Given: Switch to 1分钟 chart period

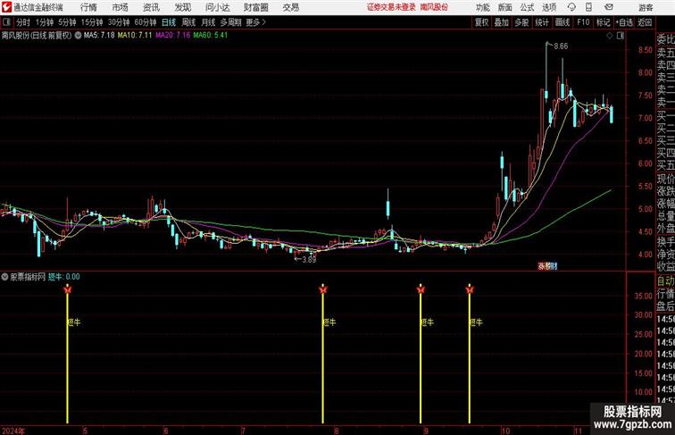Looking at the screenshot, I should click(x=45, y=22).
